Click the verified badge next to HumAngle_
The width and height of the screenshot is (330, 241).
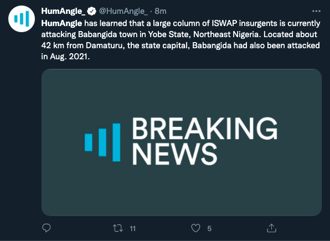[x=92, y=11]
